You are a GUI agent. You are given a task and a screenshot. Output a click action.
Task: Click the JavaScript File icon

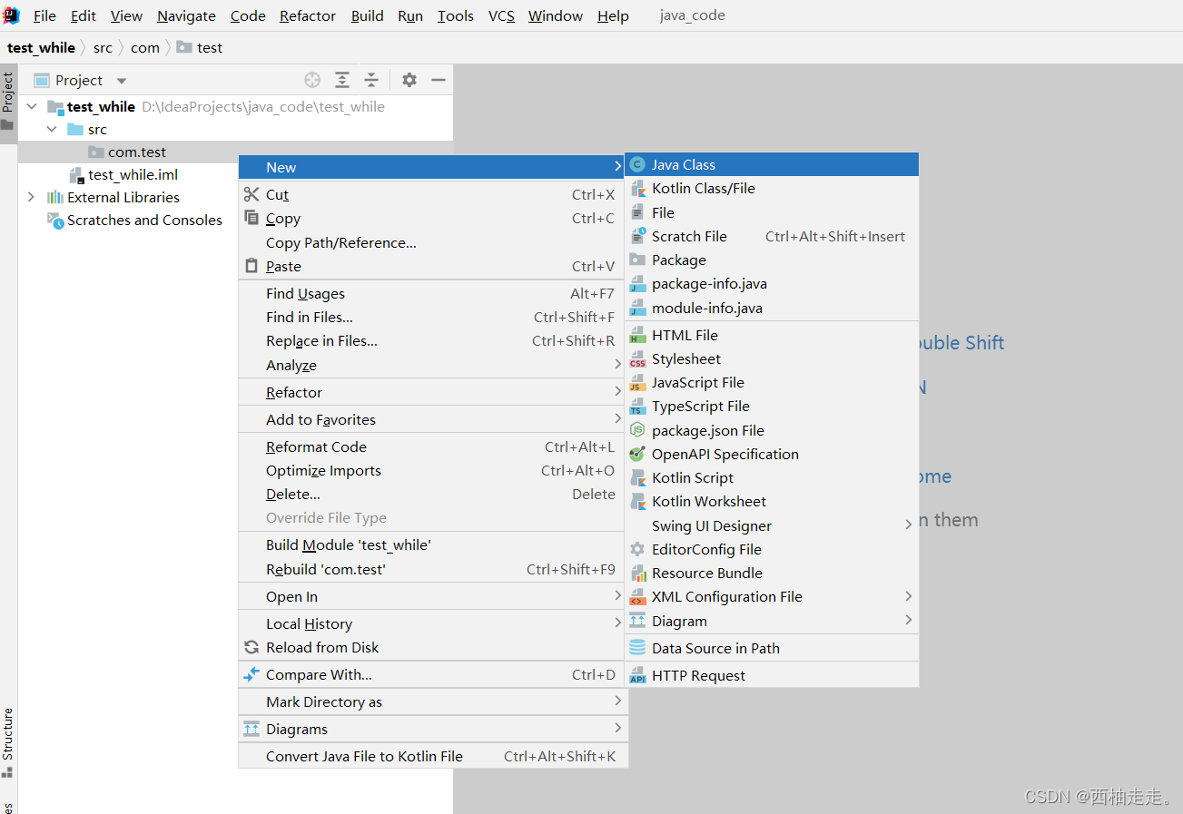[637, 383]
